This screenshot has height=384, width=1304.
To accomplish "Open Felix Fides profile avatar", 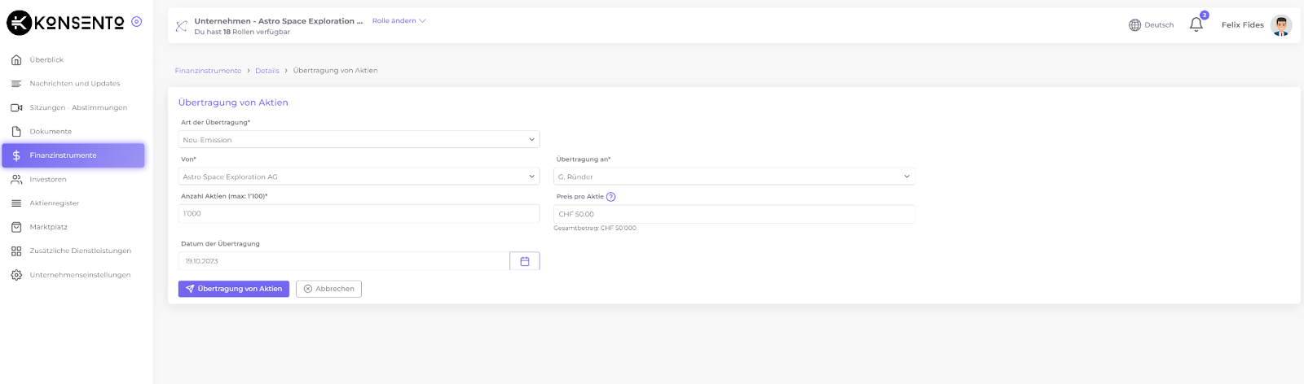I will [x=1281, y=25].
